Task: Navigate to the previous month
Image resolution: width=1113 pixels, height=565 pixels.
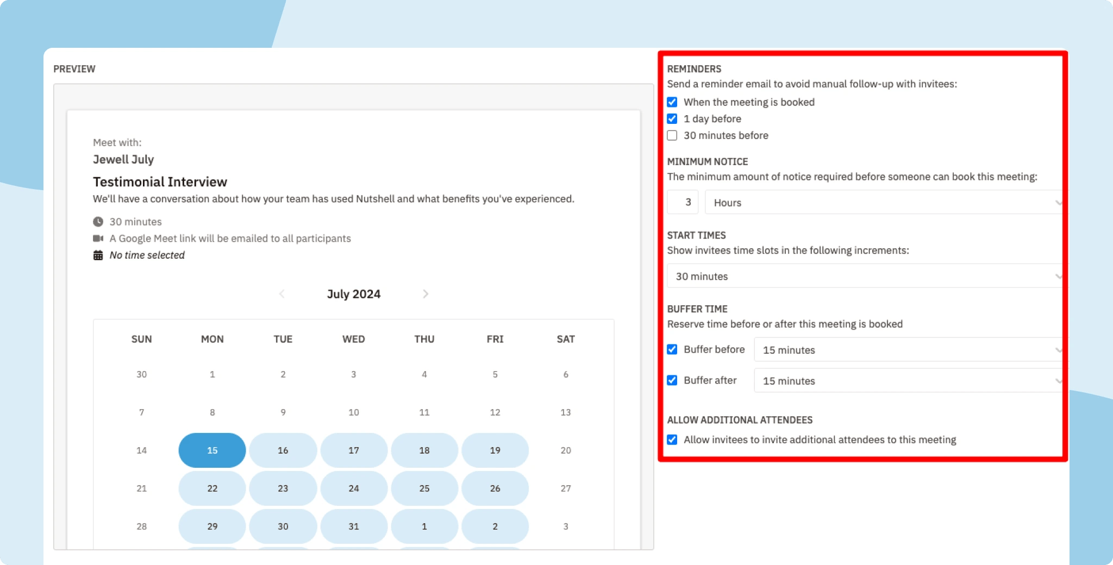Action: [282, 294]
